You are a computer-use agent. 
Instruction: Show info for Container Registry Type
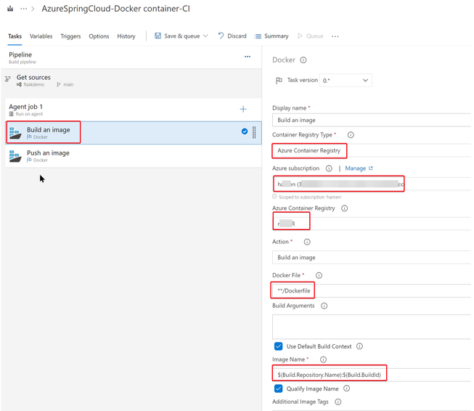coord(351,135)
